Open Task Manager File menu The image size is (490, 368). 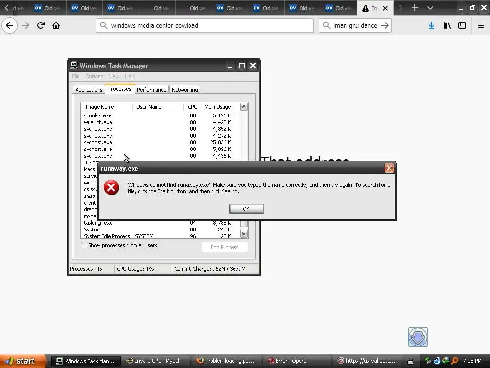[76, 76]
